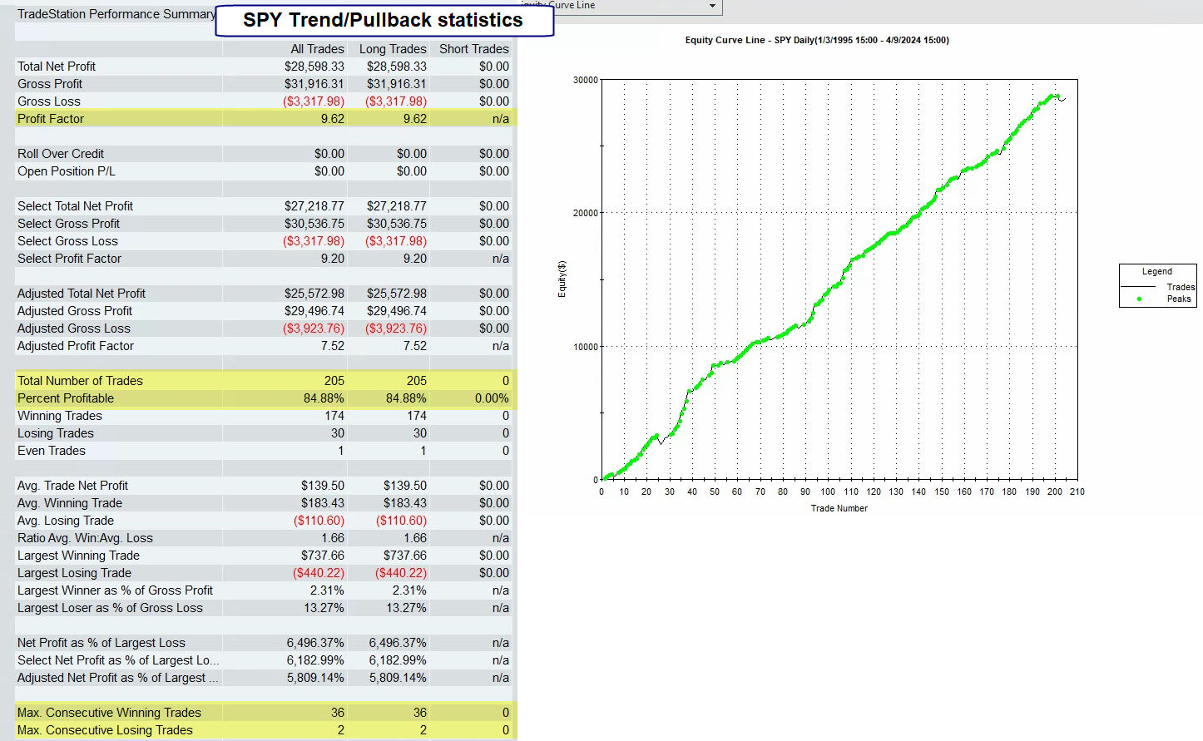Select Net Profit as % of Largest Loss
The image size is (1203, 741).
[101, 643]
